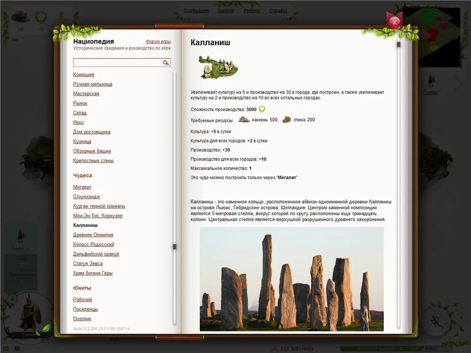
Task: Click the magnifier search icon
Action: [166, 63]
